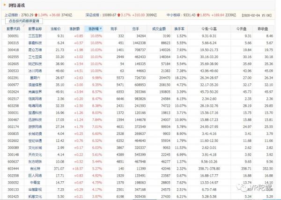Select stock code 002425

(13, 197)
